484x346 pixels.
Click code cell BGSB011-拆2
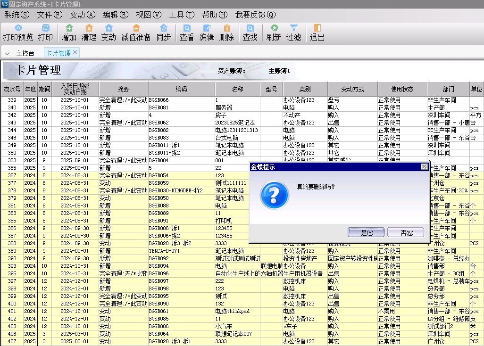point(182,153)
